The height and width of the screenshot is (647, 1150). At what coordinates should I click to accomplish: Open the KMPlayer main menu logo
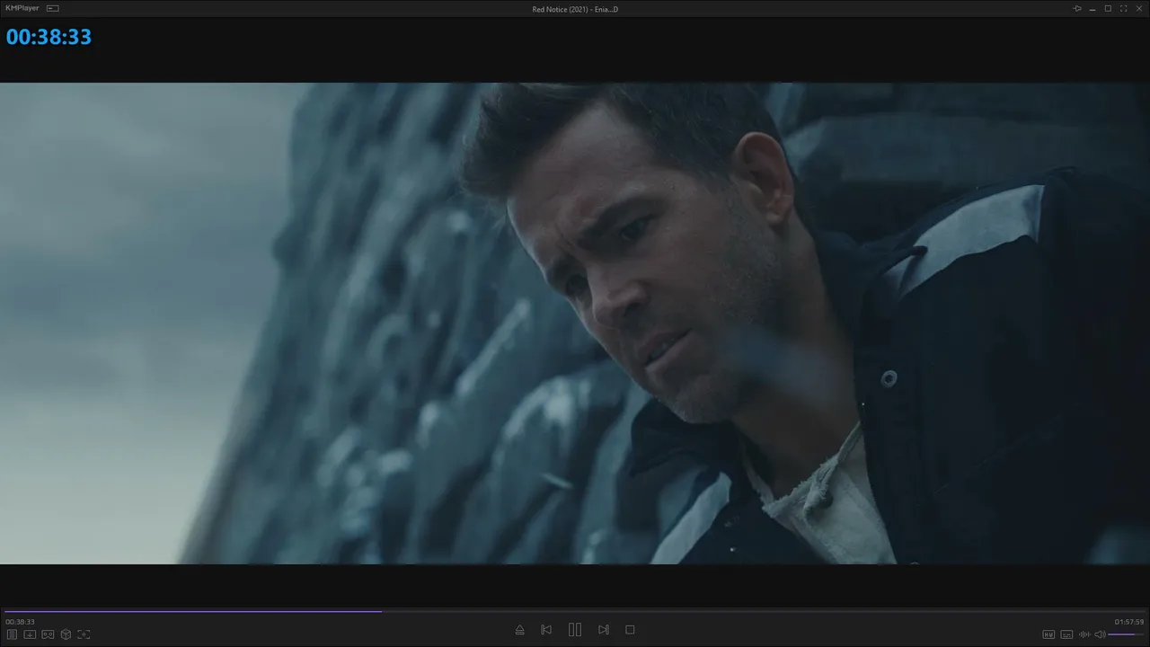(x=22, y=8)
